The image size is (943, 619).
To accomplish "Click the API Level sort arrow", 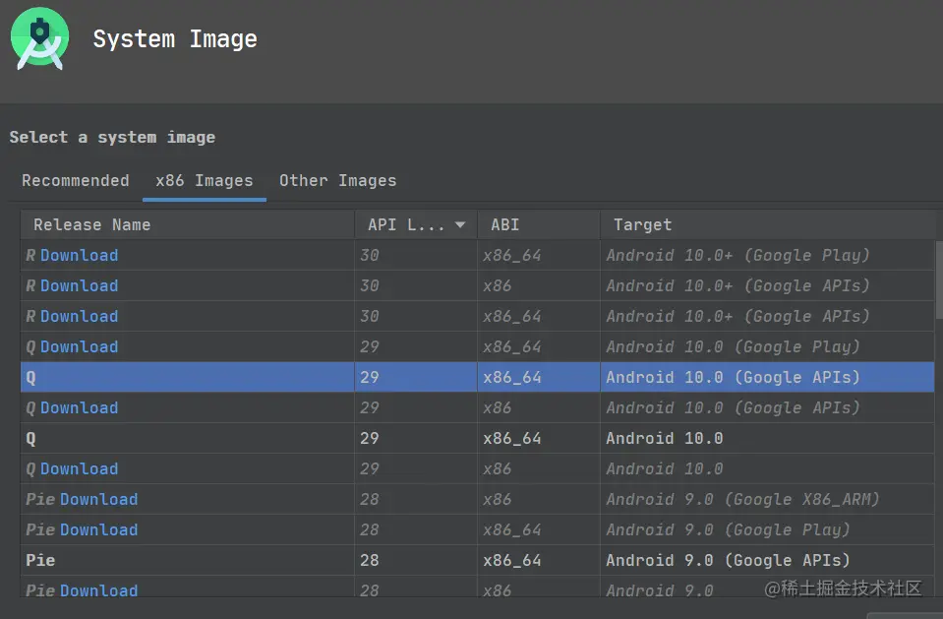I will (459, 225).
